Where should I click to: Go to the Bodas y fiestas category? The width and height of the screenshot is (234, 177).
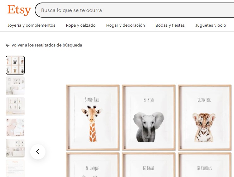[x=170, y=25]
